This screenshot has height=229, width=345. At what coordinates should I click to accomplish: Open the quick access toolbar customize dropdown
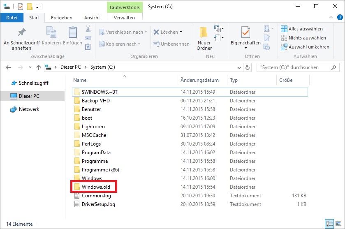[x=37, y=7]
